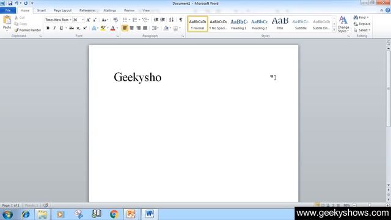391x220 pixels.
Task: Apply the Heading 1 style
Action: pos(239,24)
